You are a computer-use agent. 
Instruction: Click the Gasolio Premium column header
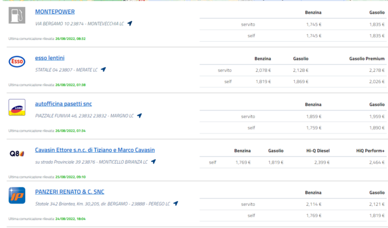coord(366,59)
